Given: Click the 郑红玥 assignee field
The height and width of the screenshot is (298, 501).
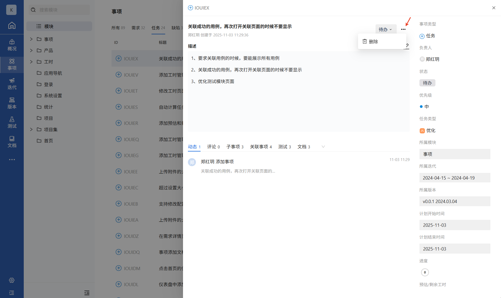Looking at the screenshot, I should (x=432, y=59).
